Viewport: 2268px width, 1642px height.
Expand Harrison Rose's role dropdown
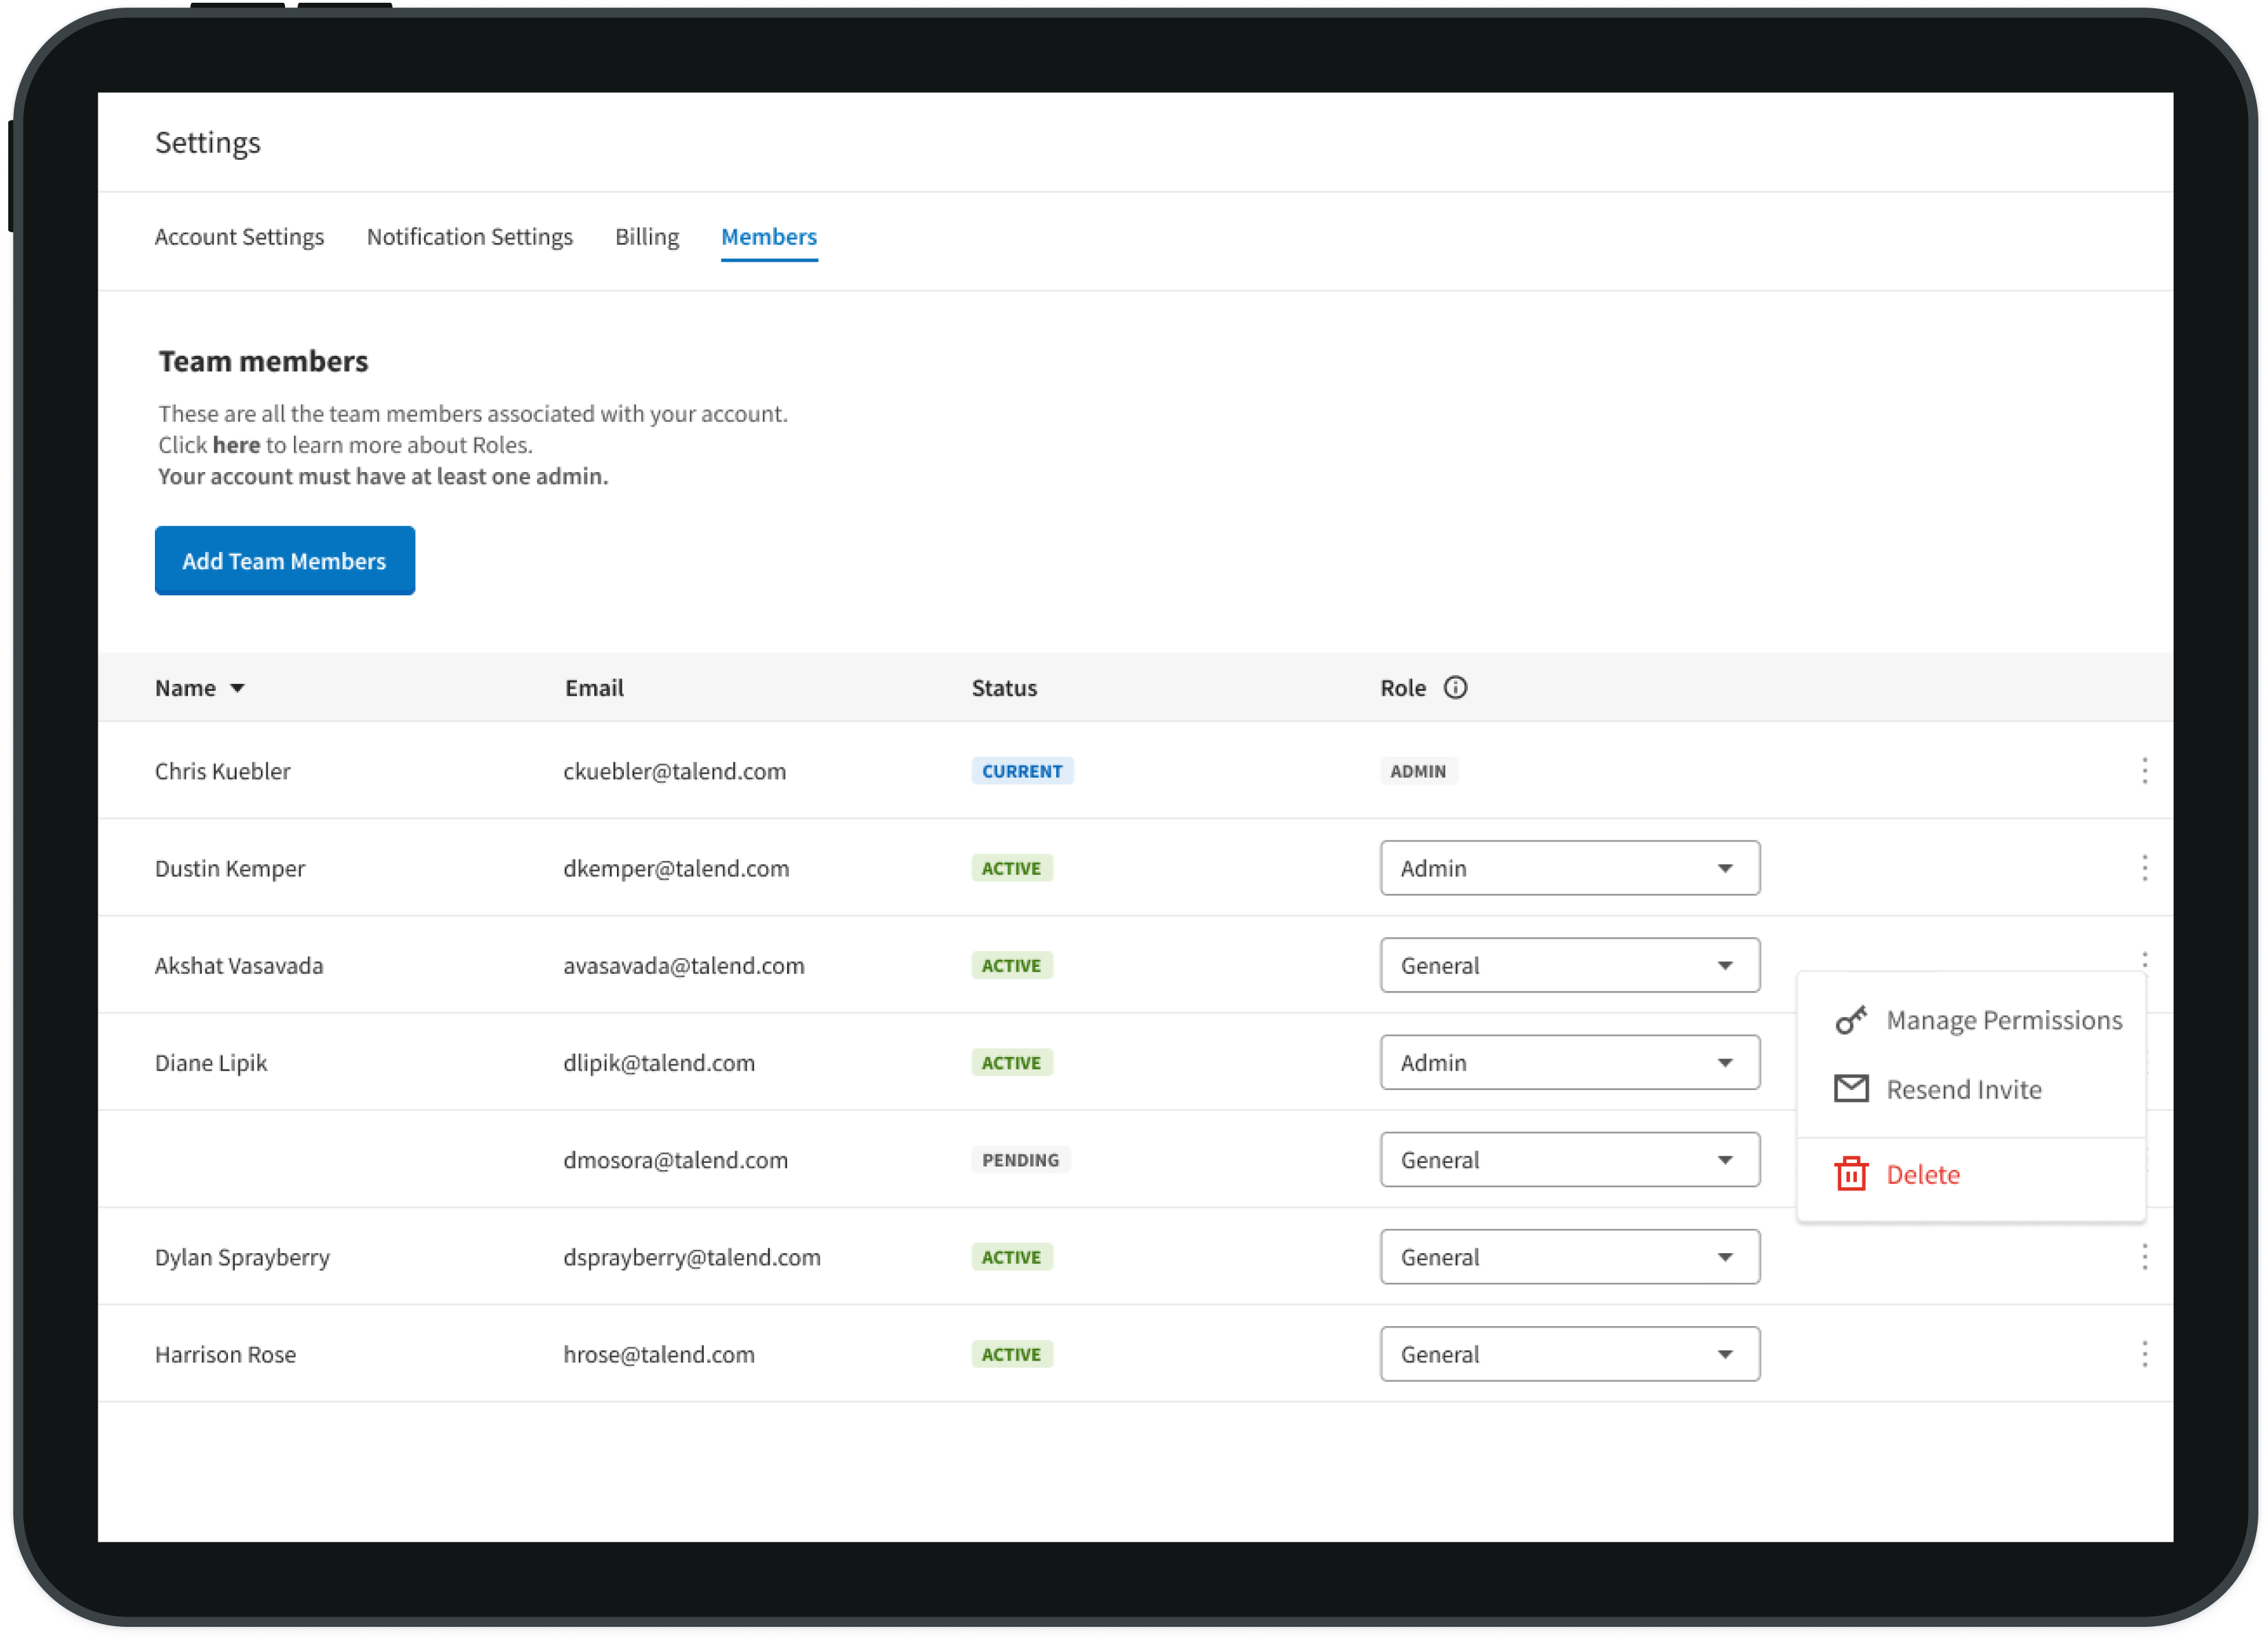click(x=1569, y=1353)
